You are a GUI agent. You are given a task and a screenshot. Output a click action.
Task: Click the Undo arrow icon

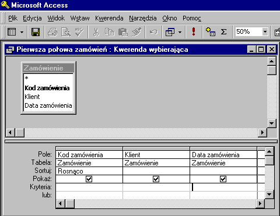pos(153,32)
